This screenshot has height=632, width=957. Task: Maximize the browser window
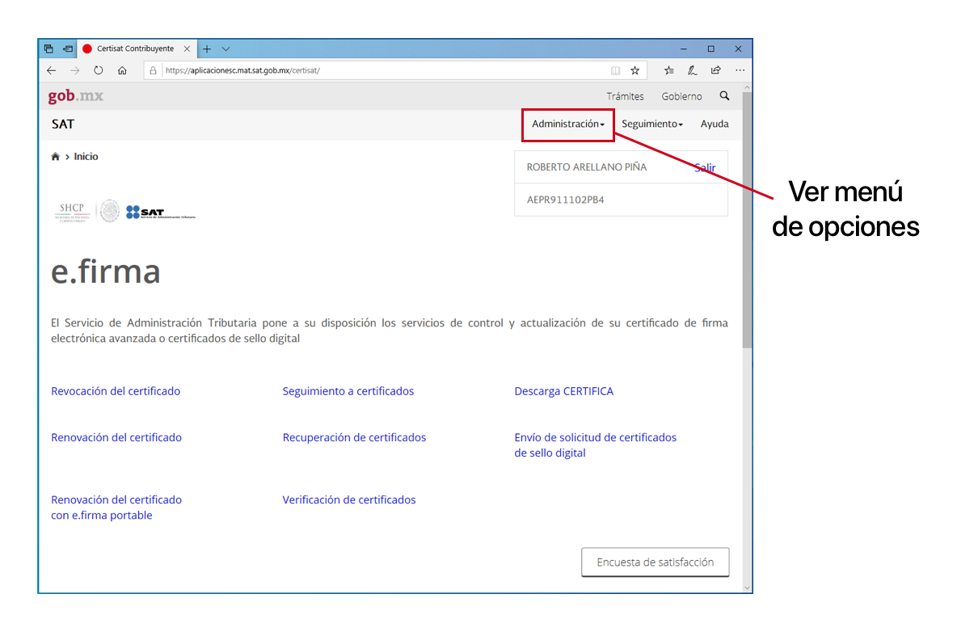[x=711, y=48]
